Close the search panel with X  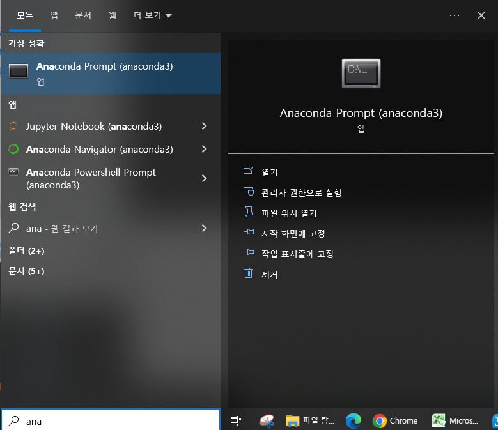click(x=481, y=15)
